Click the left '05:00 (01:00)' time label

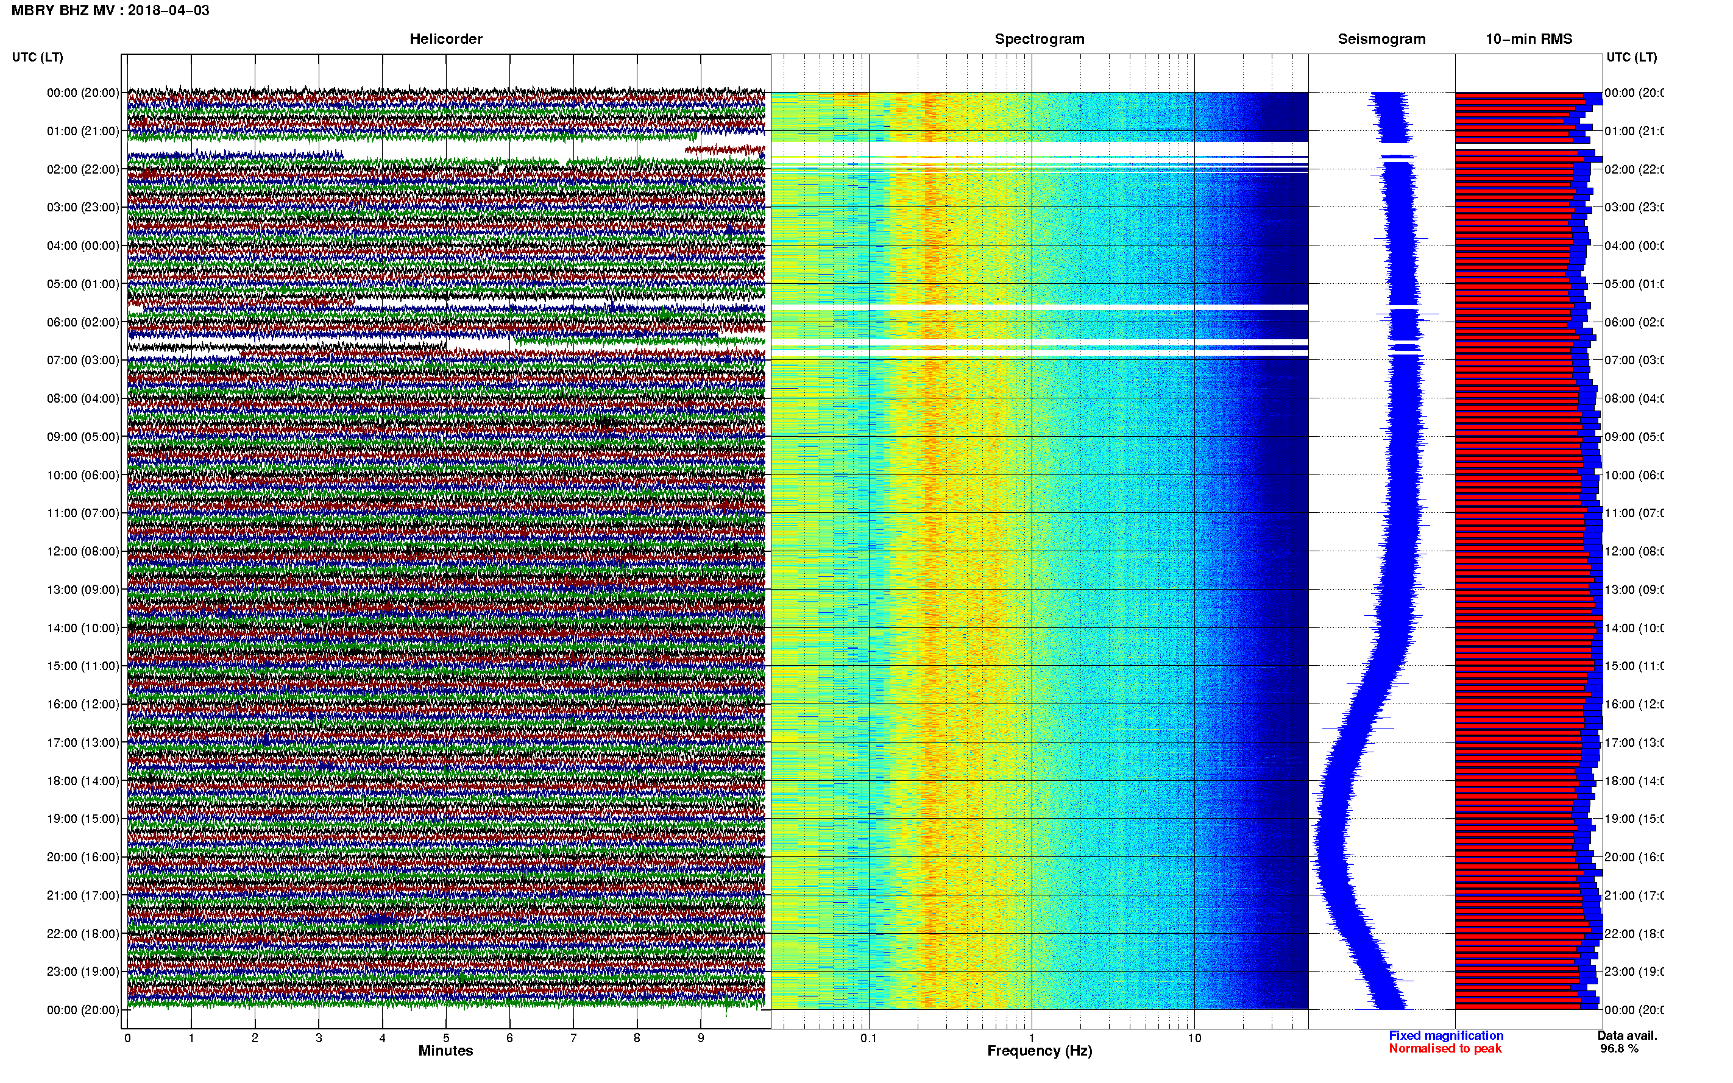83,284
